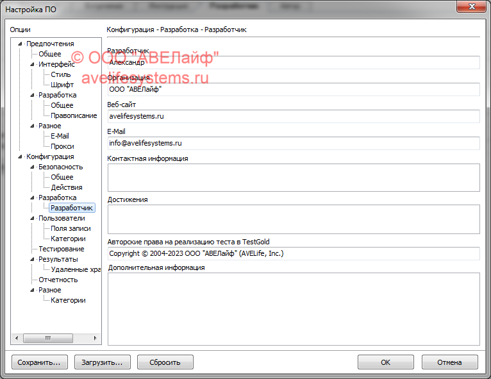491x379 pixels.
Task: Select Стиль under Интерфейс
Action: 61,74
